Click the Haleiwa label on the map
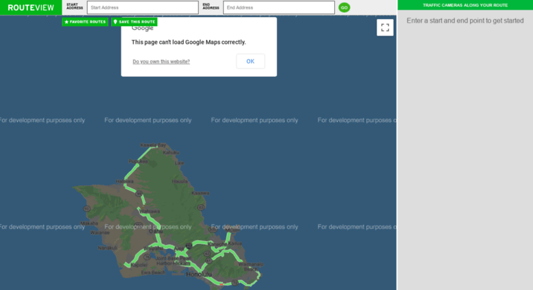The image size is (533, 290). (x=124, y=181)
